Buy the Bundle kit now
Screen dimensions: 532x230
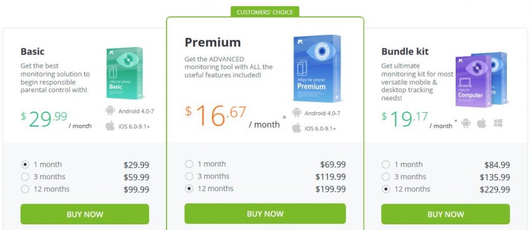click(446, 214)
